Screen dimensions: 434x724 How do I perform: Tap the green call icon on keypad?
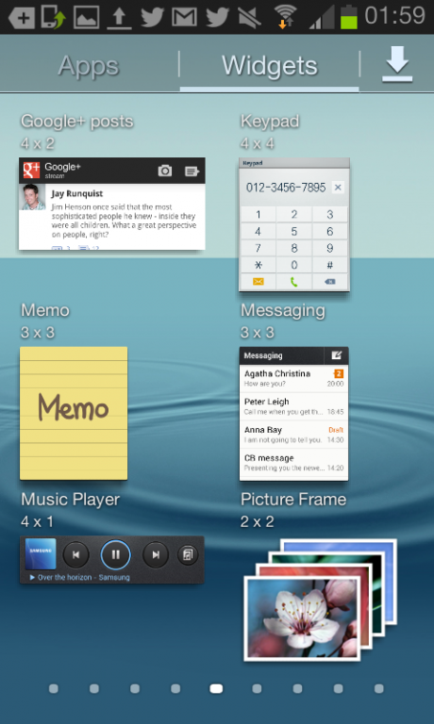[x=294, y=282]
